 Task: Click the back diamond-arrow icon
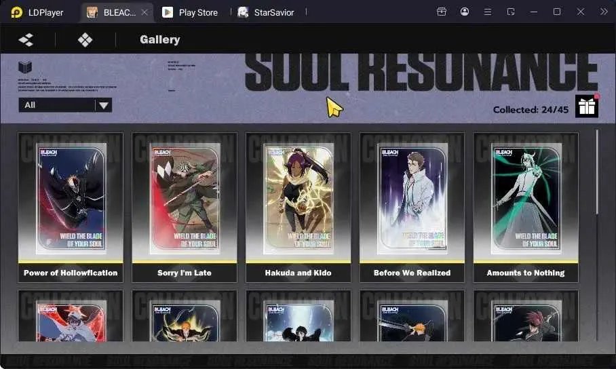coord(26,40)
